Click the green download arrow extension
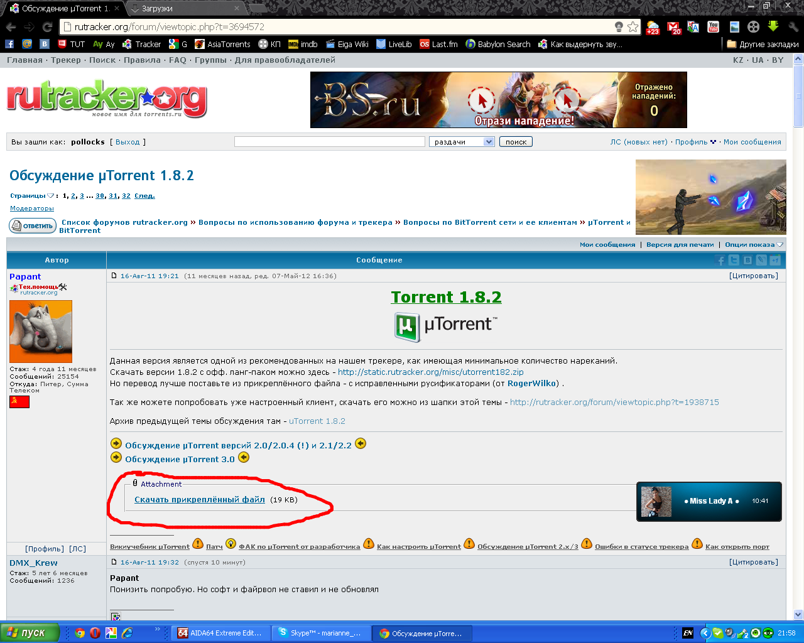 tap(773, 26)
